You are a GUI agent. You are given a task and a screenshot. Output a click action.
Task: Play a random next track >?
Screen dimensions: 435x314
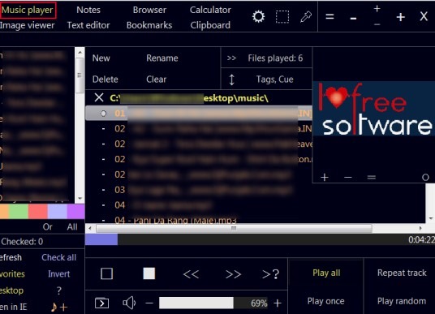coord(271,274)
